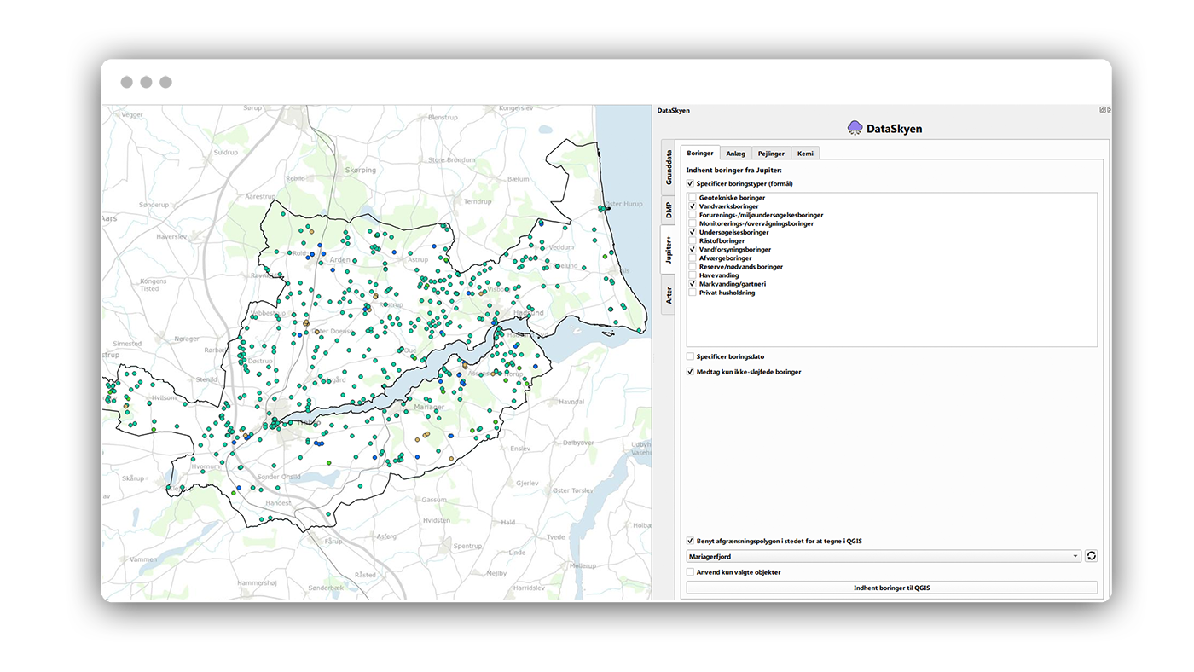The width and height of the screenshot is (1194, 672).
Task: Open the Grunddata side tab
Action: (669, 168)
